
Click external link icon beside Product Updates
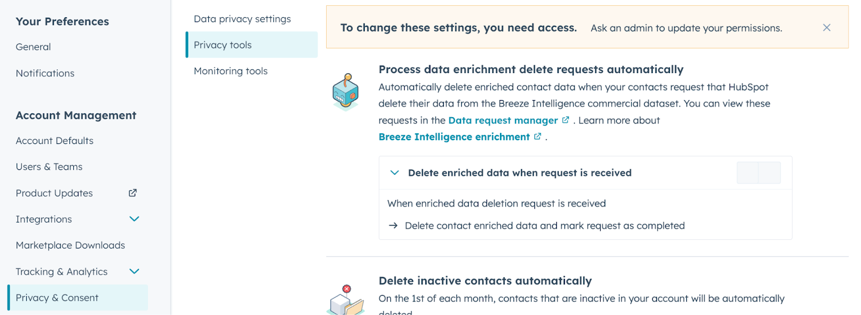coord(132,193)
